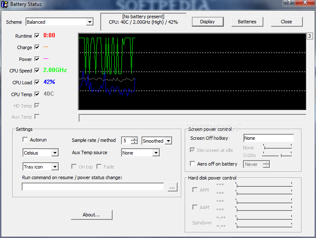Toggle the Charge checkbox
Viewport: 316px width, 238px height.
pos(37,47)
